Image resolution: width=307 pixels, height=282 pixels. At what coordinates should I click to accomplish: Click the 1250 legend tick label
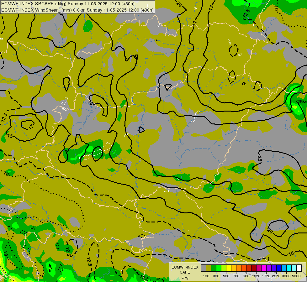tap(256, 276)
